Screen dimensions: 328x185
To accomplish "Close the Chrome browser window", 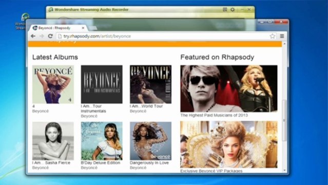I will (x=281, y=22).
